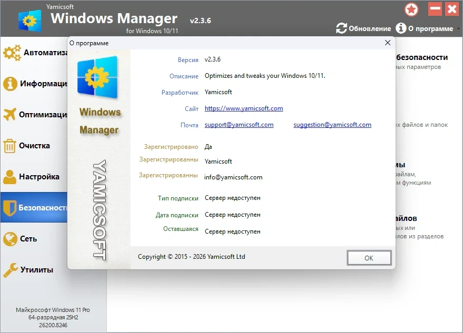The image size is (463, 333).
Task: Click Дата подписки value Сервер недоступен
Action: point(233,215)
